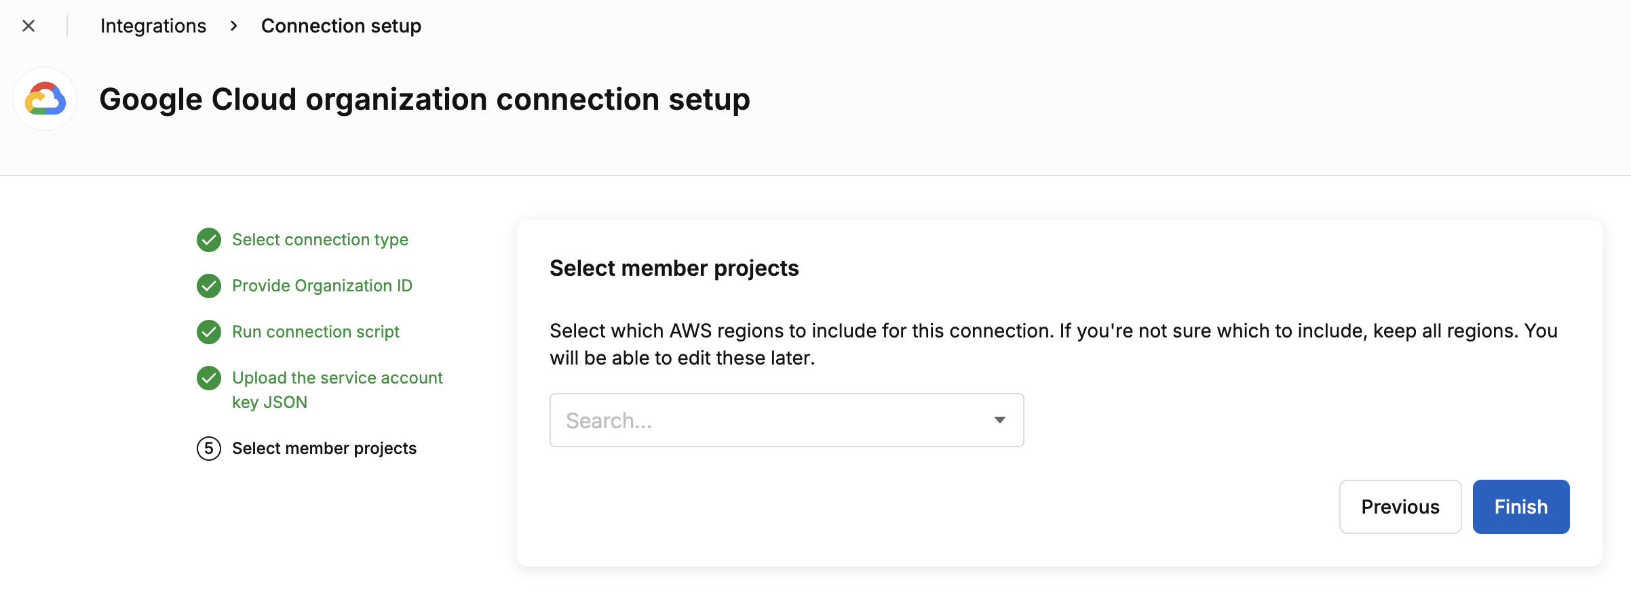This screenshot has height=599, width=1631.
Task: Click the Select member projects card heading
Action: tap(674, 268)
